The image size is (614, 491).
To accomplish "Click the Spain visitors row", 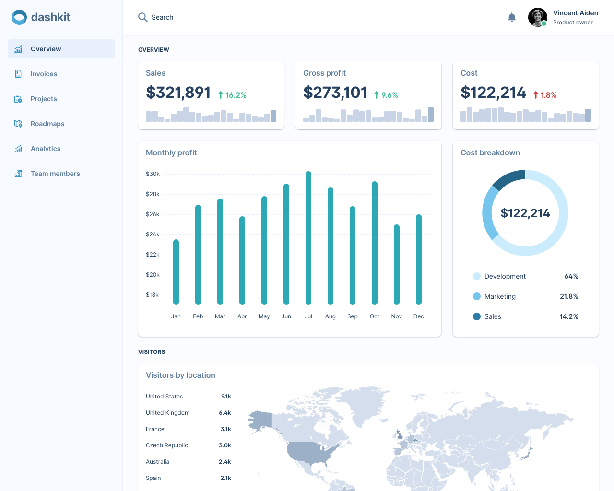I will 189,478.
